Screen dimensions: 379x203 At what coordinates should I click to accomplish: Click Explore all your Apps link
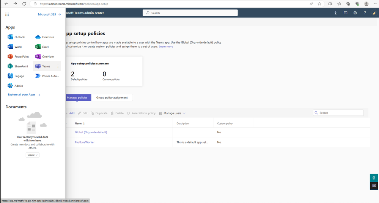[24, 95]
